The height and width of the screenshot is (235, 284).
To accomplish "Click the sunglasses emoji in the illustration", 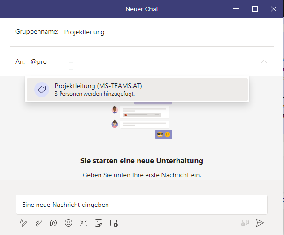I will click(160, 135).
